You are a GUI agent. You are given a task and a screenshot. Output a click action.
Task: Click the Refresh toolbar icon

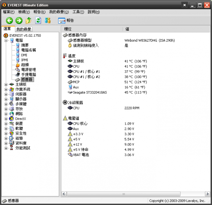click(38, 20)
